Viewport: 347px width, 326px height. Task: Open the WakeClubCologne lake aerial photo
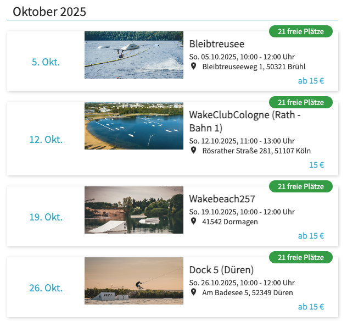coord(134,126)
